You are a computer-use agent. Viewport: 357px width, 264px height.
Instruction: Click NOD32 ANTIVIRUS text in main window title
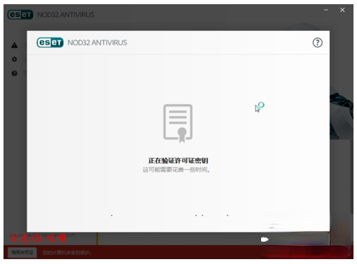[66, 15]
